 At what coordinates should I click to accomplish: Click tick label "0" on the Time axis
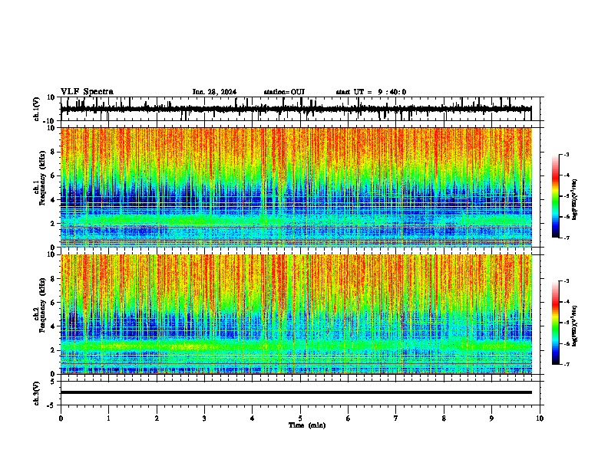pyautogui.click(x=61, y=418)
